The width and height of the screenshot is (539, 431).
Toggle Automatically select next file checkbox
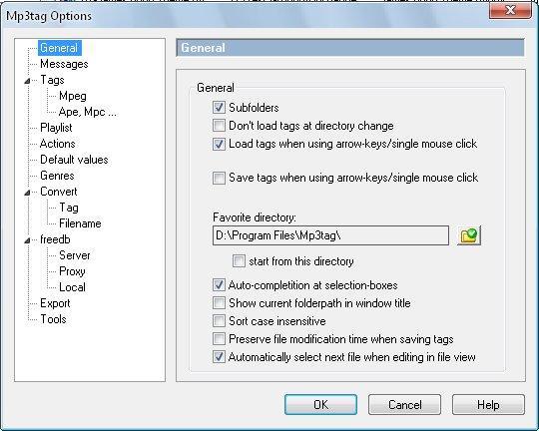219,357
